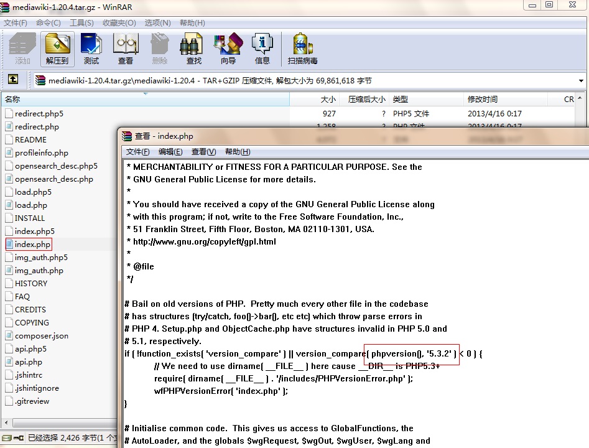
Task: Click the viewer window's title bar icon
Action: [127, 136]
